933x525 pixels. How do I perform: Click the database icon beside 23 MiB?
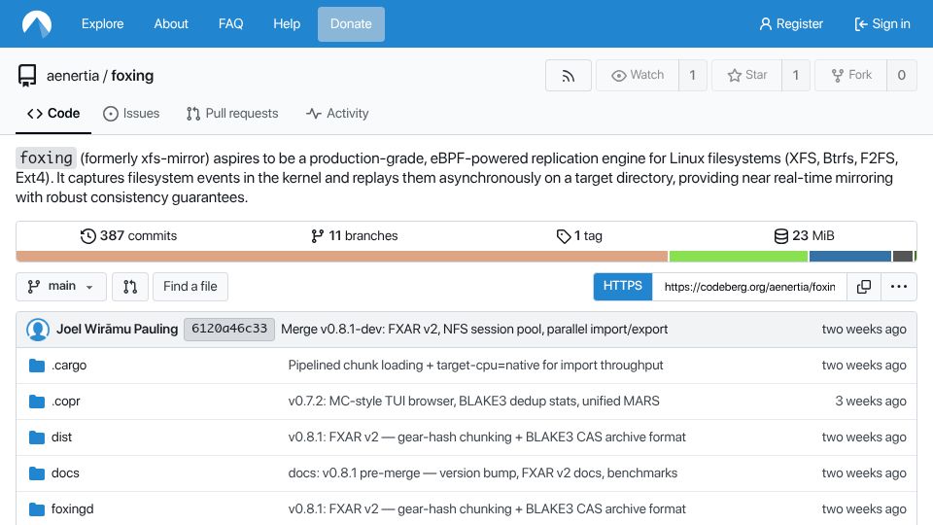tap(781, 236)
